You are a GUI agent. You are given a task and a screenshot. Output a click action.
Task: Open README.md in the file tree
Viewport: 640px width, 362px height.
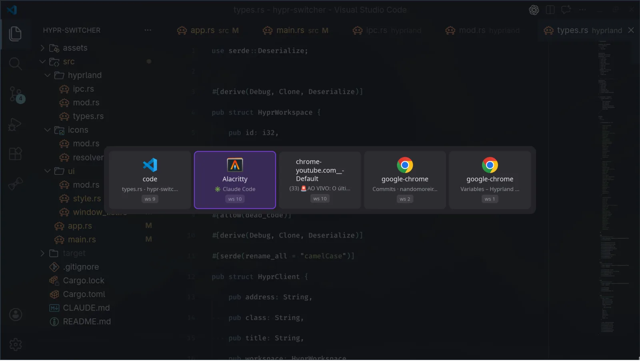coord(87,322)
